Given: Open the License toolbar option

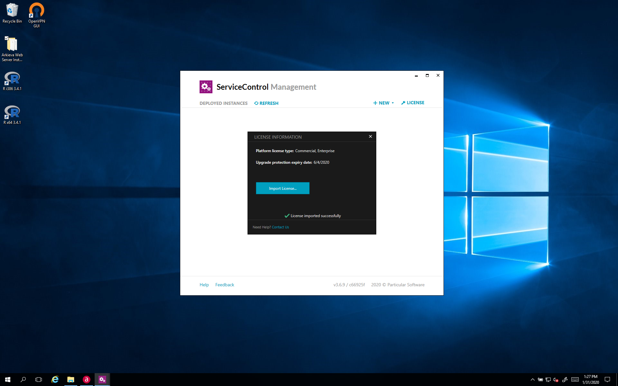Looking at the screenshot, I should tap(413, 103).
